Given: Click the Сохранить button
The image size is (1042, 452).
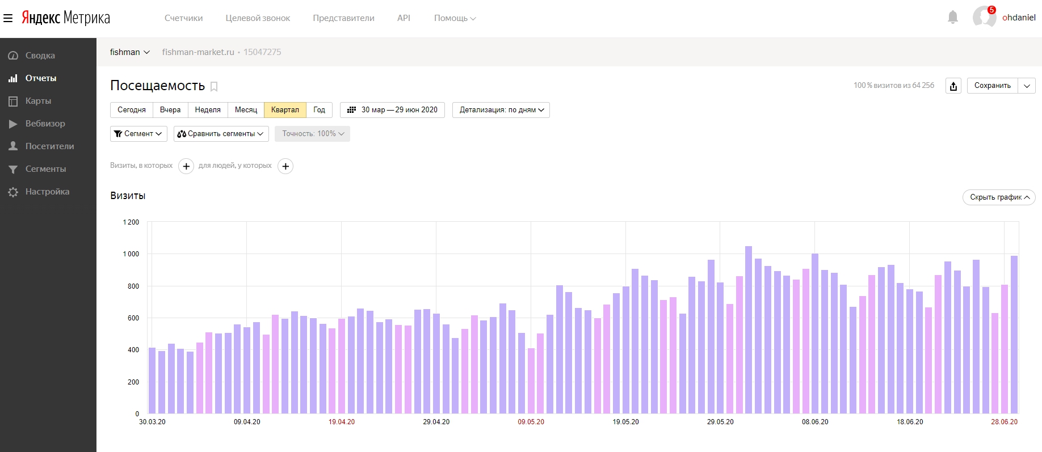Looking at the screenshot, I should tap(993, 86).
